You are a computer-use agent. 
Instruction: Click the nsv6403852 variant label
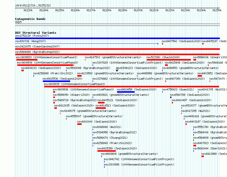click(x=212, y=73)
